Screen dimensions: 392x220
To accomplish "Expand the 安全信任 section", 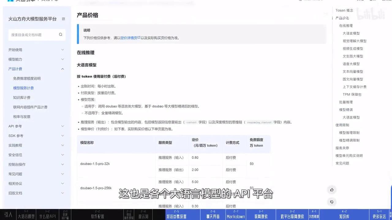I will tap(37, 155).
